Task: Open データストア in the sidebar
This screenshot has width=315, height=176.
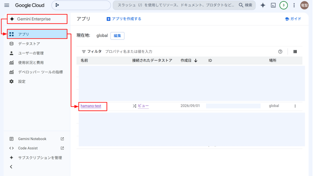Action: (x=29, y=44)
